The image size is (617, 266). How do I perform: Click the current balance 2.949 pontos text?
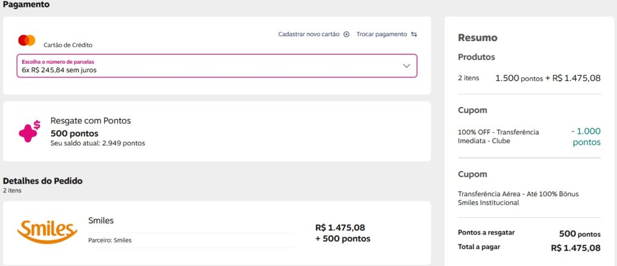(x=98, y=143)
